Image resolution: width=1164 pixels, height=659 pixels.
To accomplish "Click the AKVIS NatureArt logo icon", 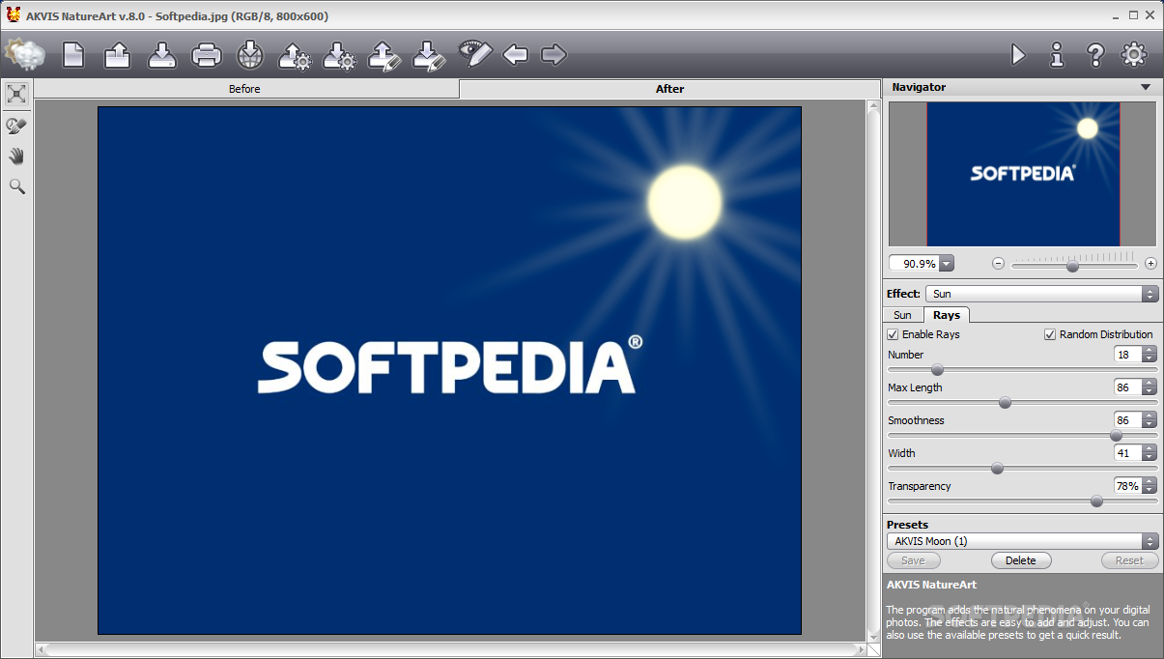I will [x=23, y=53].
